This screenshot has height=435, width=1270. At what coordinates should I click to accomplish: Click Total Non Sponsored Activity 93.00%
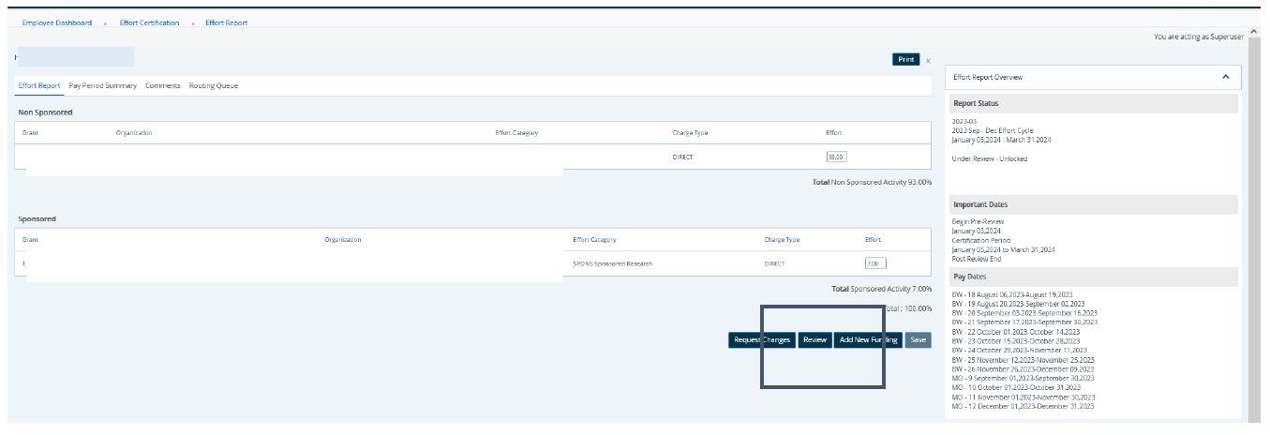pyautogui.click(x=872, y=182)
